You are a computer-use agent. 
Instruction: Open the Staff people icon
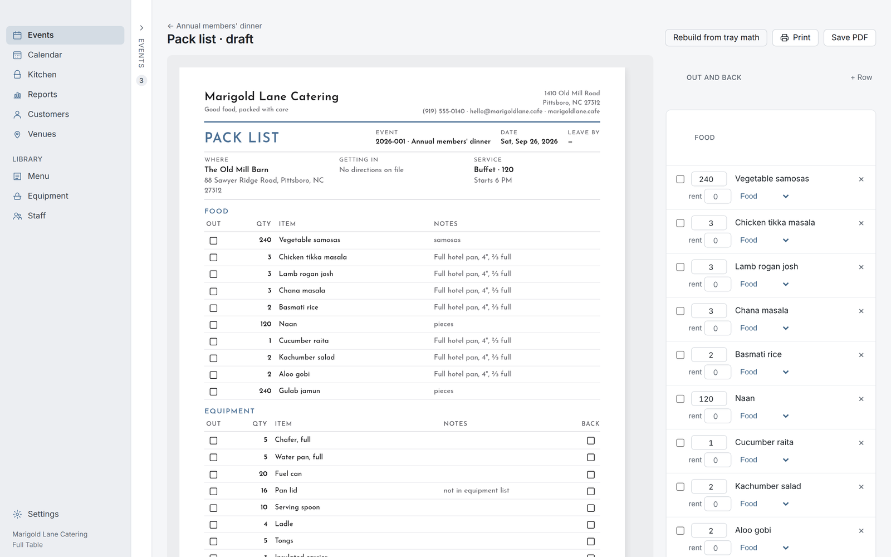pyautogui.click(x=17, y=216)
